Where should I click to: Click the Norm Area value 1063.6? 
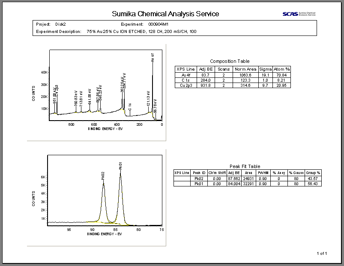tap(245, 75)
